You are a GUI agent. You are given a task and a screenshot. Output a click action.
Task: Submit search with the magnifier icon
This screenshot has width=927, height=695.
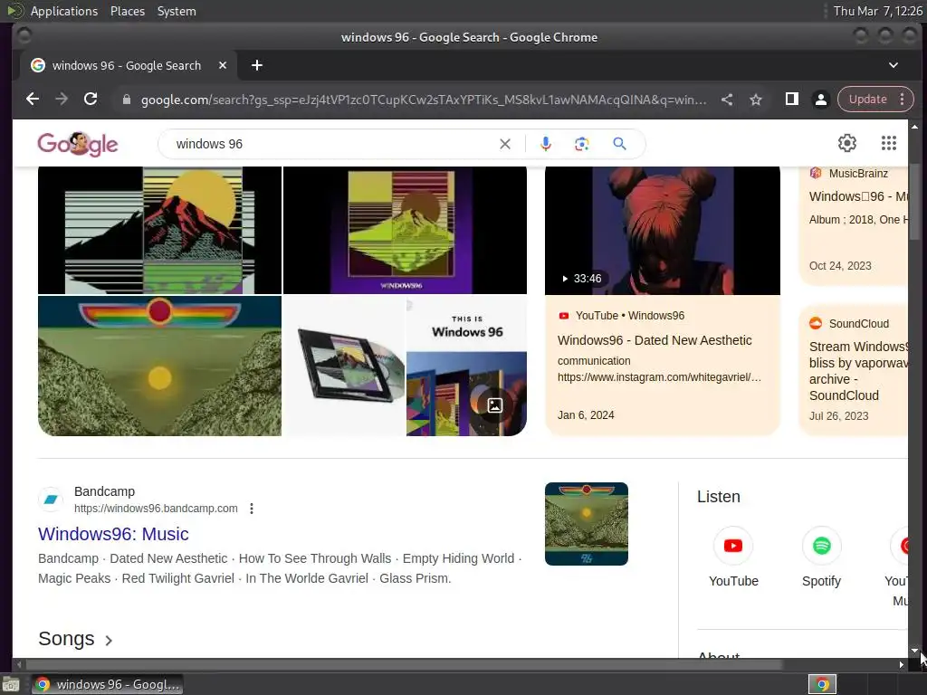[619, 144]
